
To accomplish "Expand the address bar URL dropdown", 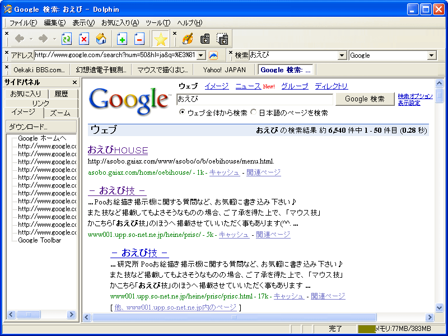I will (201, 55).
